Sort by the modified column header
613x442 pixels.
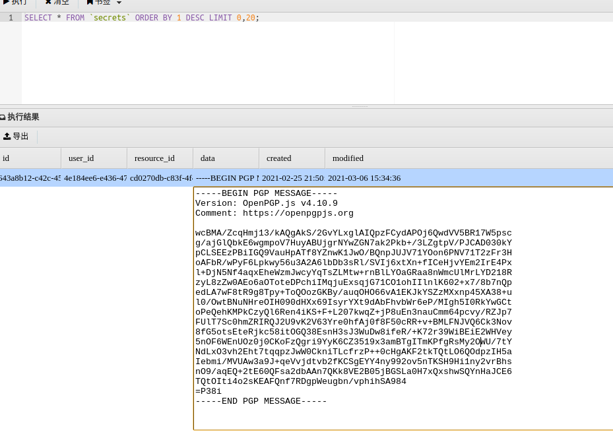pos(348,158)
